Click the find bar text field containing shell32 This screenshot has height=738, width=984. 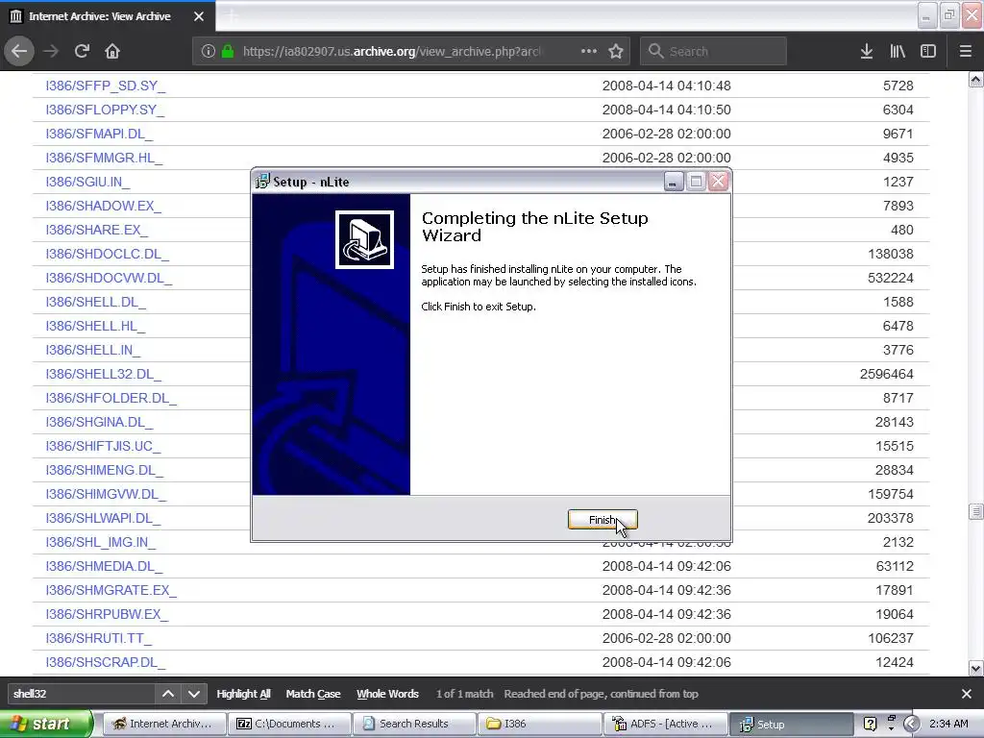click(82, 694)
